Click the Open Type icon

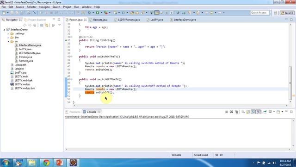[132, 13]
